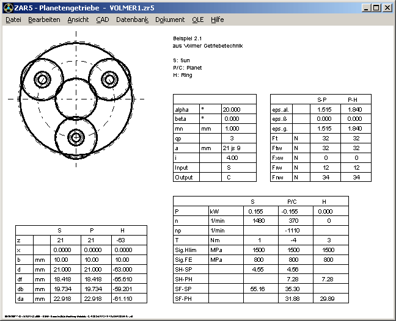Open the Datenbank menu
The width and height of the screenshot is (396, 321).
click(x=132, y=20)
